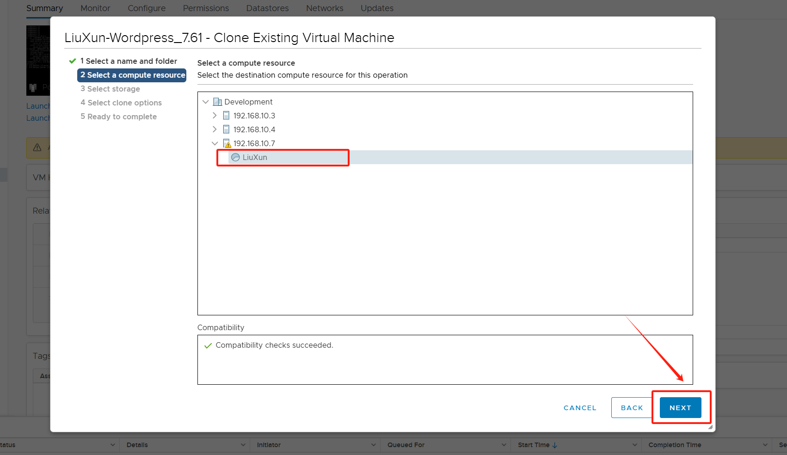The image size is (787, 455).
Task: Click the VM console thumbnail in background
Action: [38, 60]
